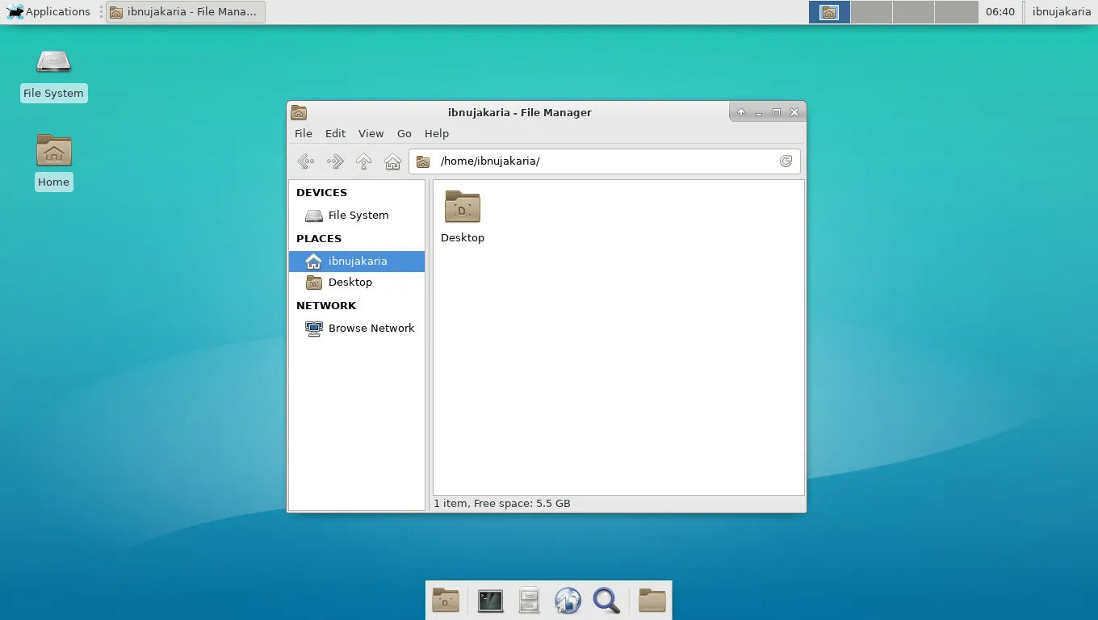Open parent folder with the up arrow
1098x620 pixels.
(364, 161)
